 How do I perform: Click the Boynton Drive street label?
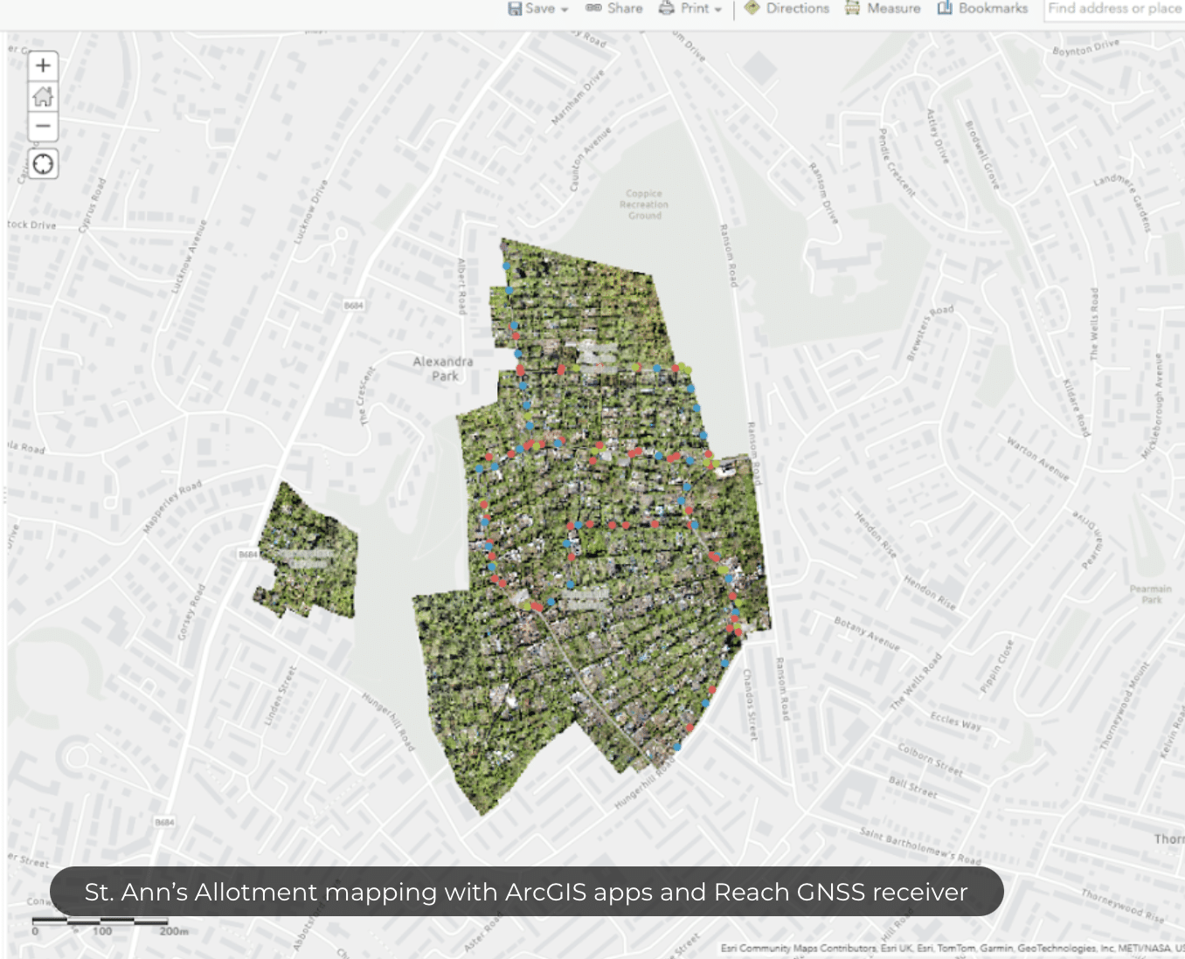point(1085,47)
